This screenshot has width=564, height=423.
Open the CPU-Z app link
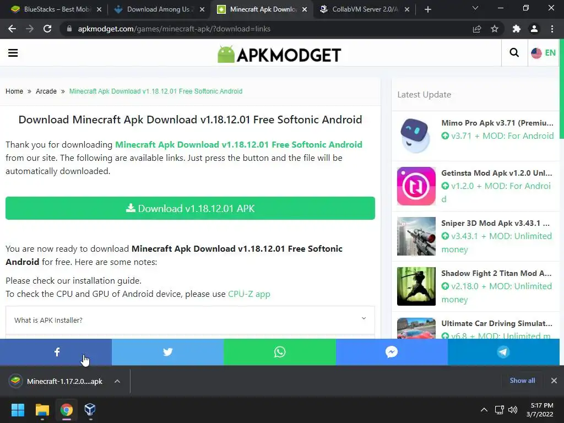click(x=249, y=294)
